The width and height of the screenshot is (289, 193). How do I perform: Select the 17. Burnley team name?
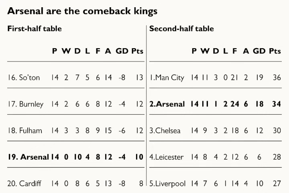pyautogui.click(x=25, y=104)
